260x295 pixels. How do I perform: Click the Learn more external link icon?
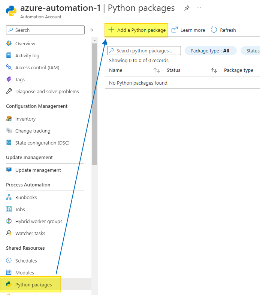tap(175, 30)
